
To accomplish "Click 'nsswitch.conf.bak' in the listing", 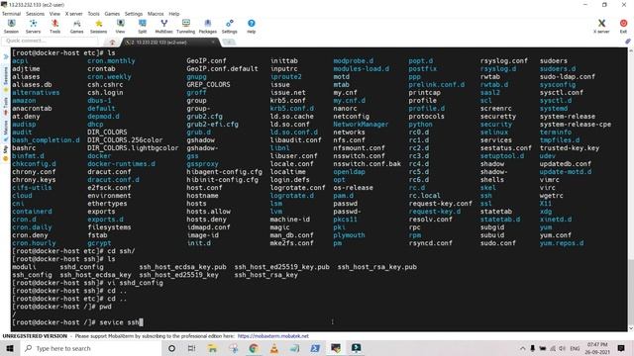I will point(367,164).
